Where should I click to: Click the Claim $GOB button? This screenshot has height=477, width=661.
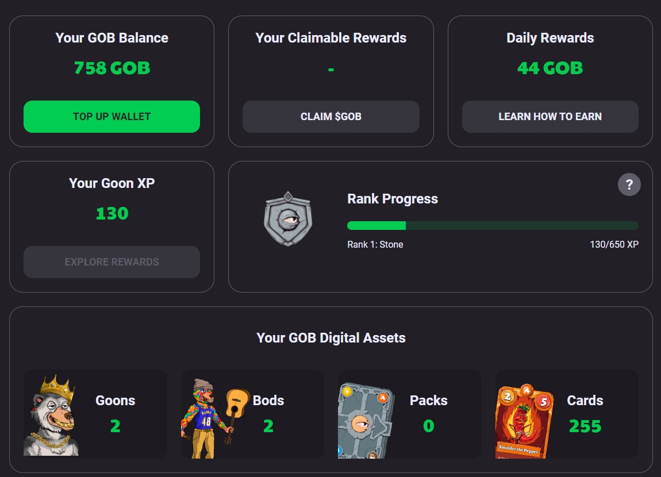click(330, 117)
